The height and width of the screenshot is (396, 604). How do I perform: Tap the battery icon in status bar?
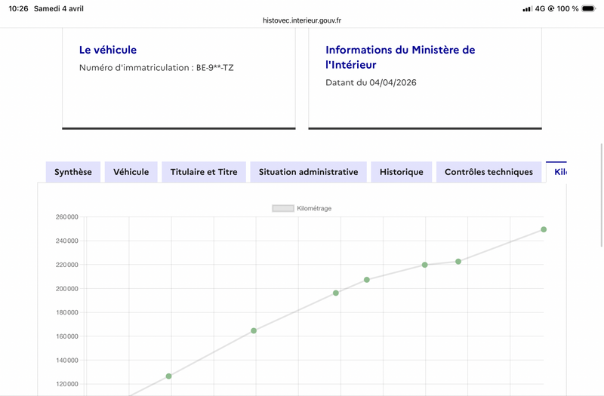pos(589,8)
